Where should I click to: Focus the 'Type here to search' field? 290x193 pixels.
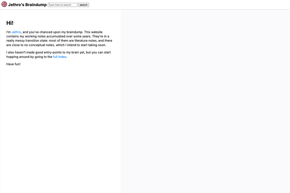tap(62, 5)
